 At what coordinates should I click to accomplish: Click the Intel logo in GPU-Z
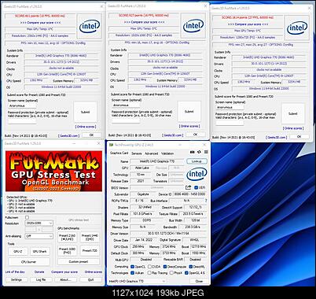pos(197,174)
